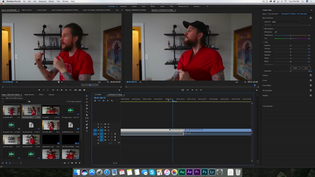Switch to the Effect Controls tab
This screenshot has width=315, height=177.
(27, 10)
